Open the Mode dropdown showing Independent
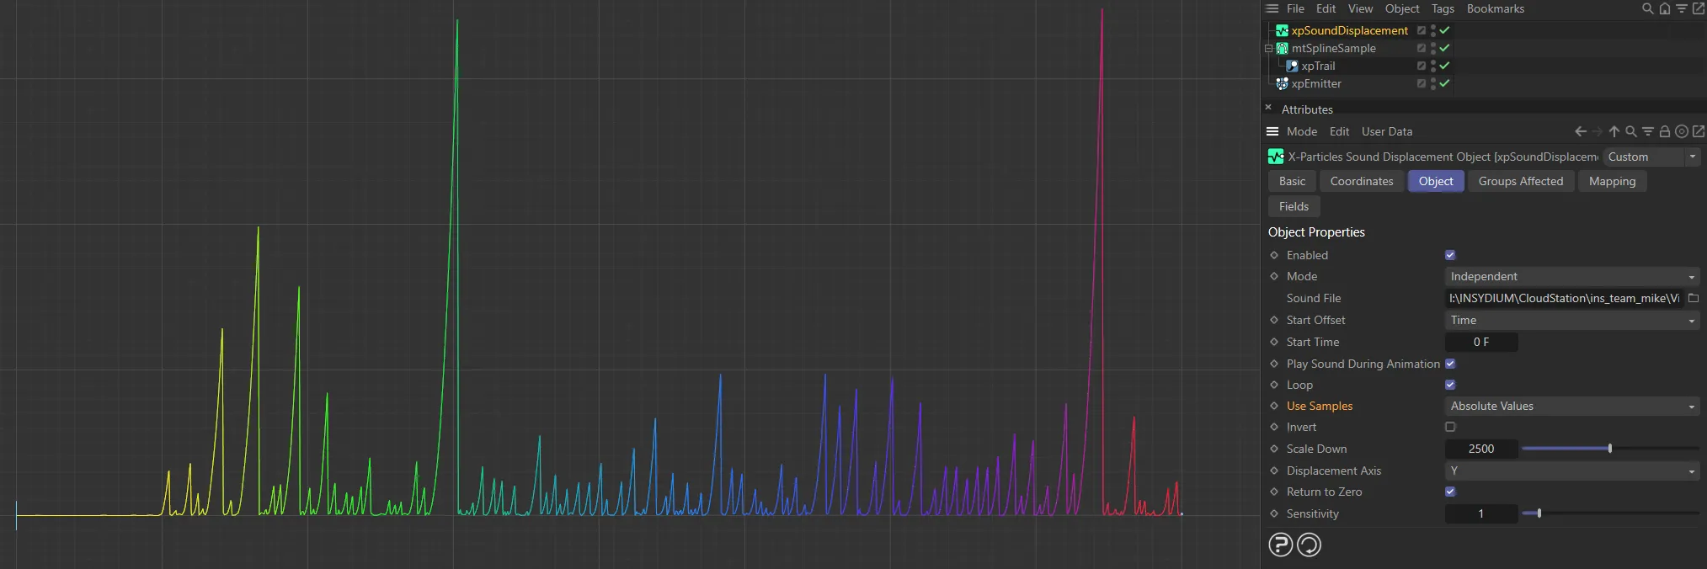 (x=1572, y=276)
